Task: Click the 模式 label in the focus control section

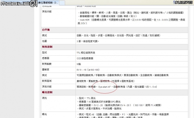Action: pyautogui.click(x=45, y=75)
